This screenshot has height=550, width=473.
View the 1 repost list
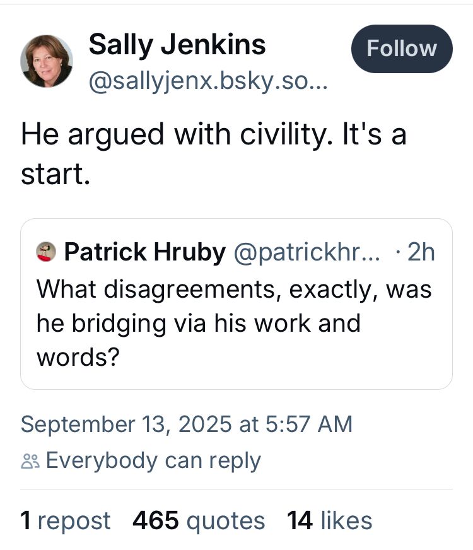click(x=66, y=521)
